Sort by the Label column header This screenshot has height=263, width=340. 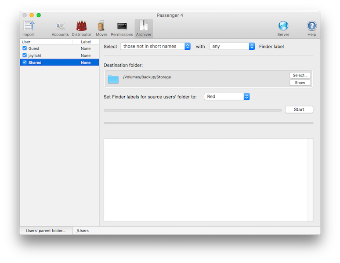click(x=86, y=42)
